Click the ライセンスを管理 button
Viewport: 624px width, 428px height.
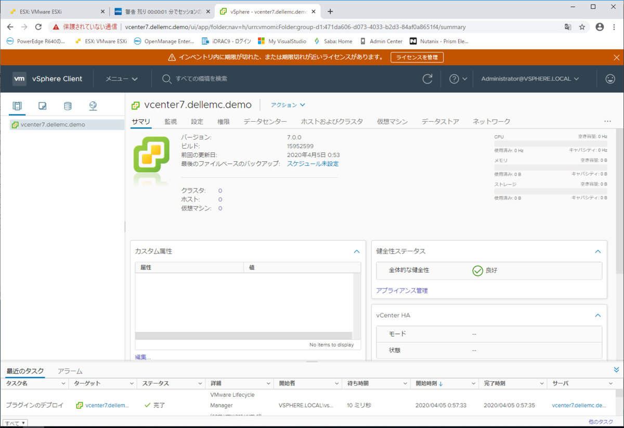click(x=417, y=57)
